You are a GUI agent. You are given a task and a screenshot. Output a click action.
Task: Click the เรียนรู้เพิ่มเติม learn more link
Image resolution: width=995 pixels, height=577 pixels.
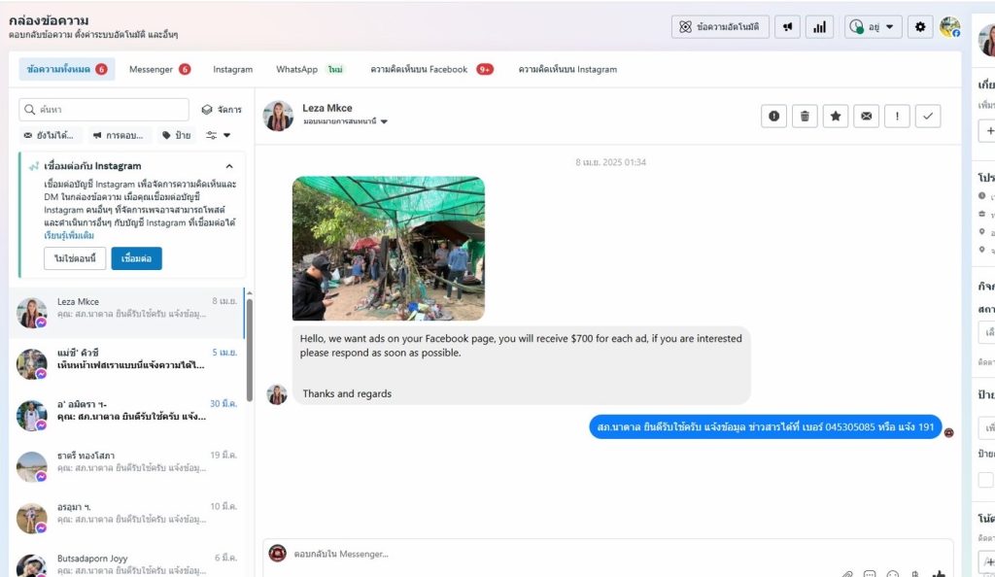pyautogui.click(x=69, y=235)
